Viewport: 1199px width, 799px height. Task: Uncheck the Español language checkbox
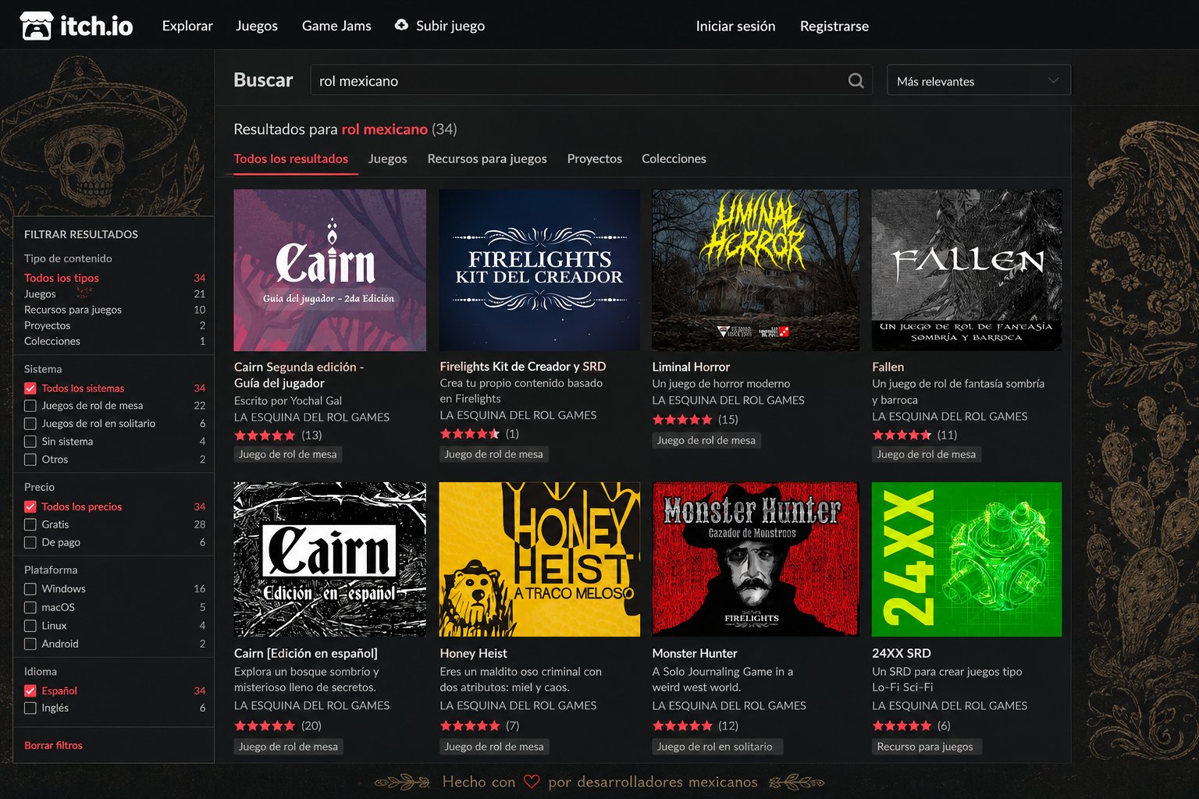(x=30, y=691)
